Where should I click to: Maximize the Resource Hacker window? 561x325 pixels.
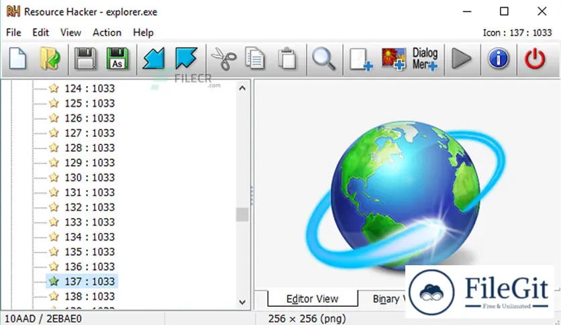[x=504, y=11]
